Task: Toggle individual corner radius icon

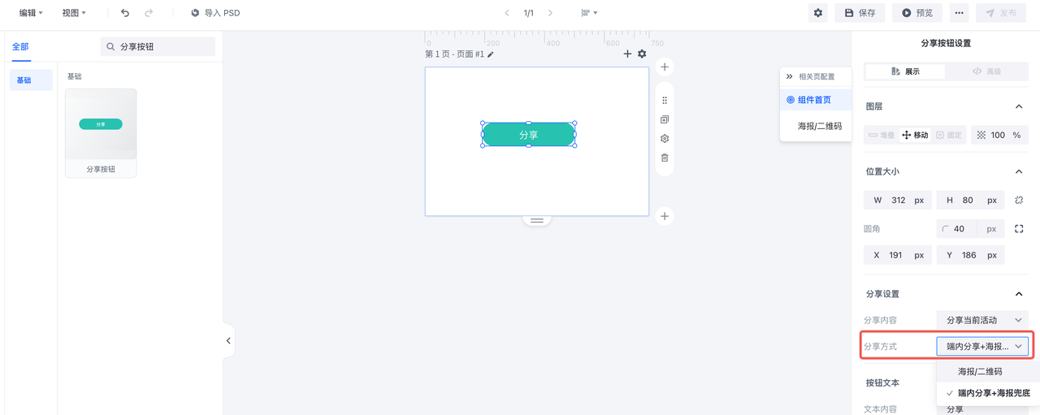Action: click(x=1019, y=229)
